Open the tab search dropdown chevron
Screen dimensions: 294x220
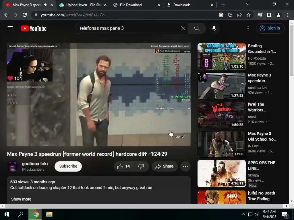point(248,4)
